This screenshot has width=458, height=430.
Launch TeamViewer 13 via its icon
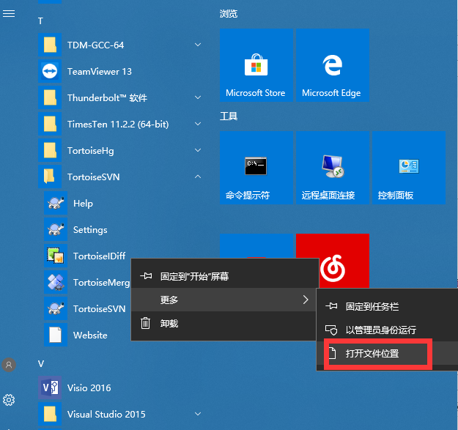(x=50, y=71)
